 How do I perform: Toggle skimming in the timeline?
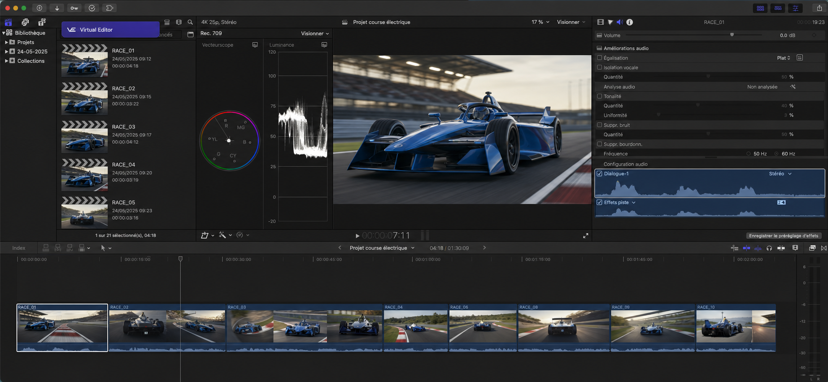click(x=746, y=248)
